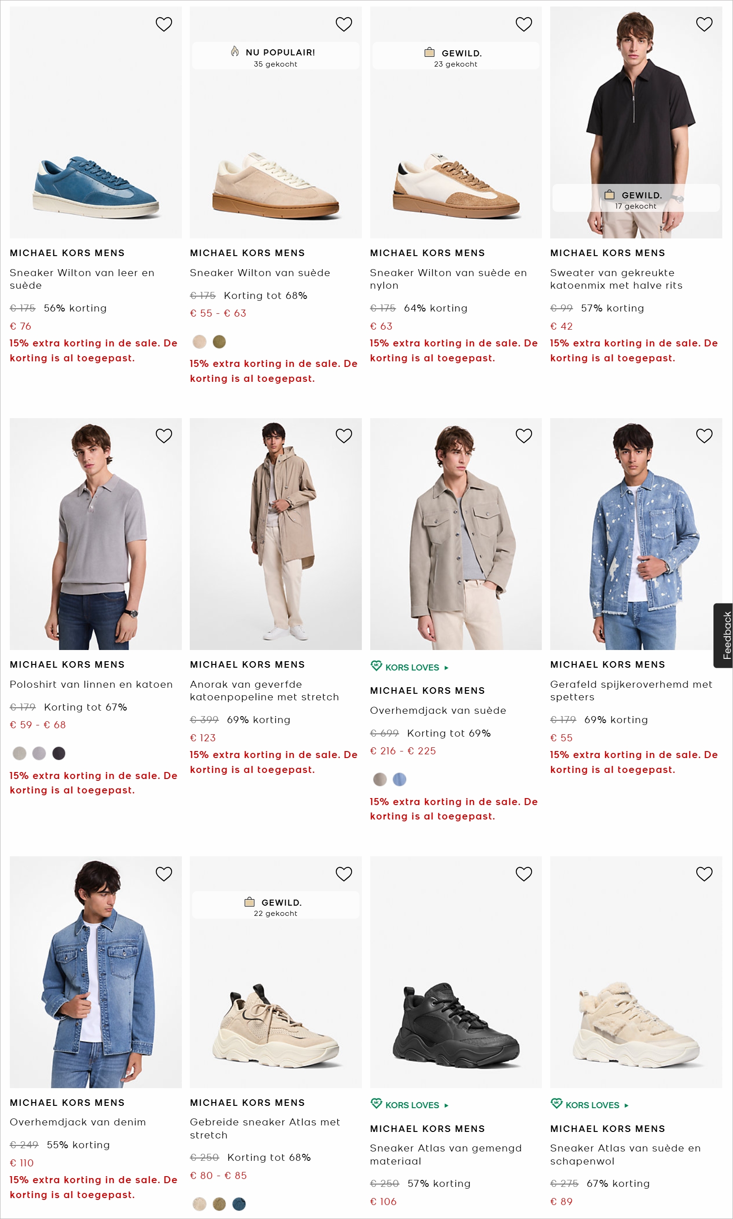Open 'Sneaker Wilton van suède en nylon' link

pos(447,279)
